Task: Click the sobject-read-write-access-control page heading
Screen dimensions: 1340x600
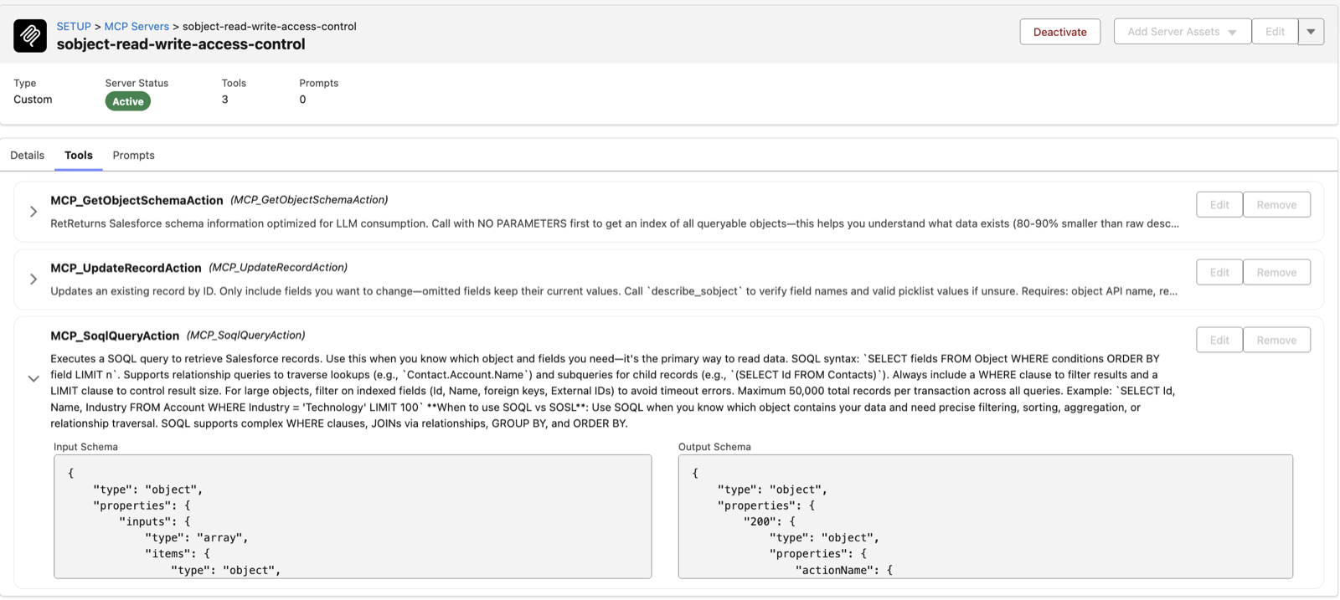Action: click(181, 44)
